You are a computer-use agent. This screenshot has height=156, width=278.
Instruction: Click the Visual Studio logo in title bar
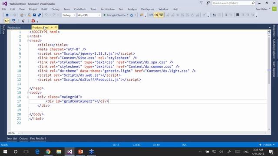point(5,3)
